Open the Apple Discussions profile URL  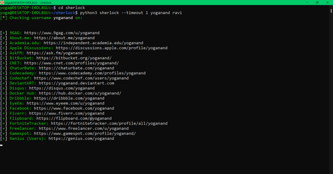(112, 48)
